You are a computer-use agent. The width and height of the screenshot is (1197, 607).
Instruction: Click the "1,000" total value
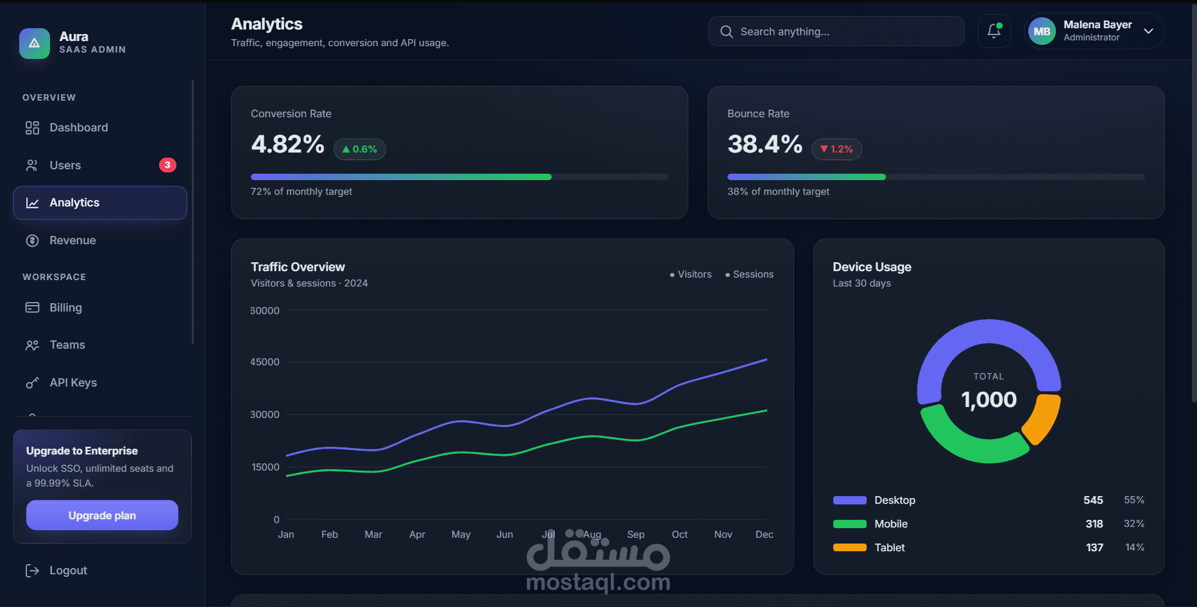pyautogui.click(x=989, y=400)
